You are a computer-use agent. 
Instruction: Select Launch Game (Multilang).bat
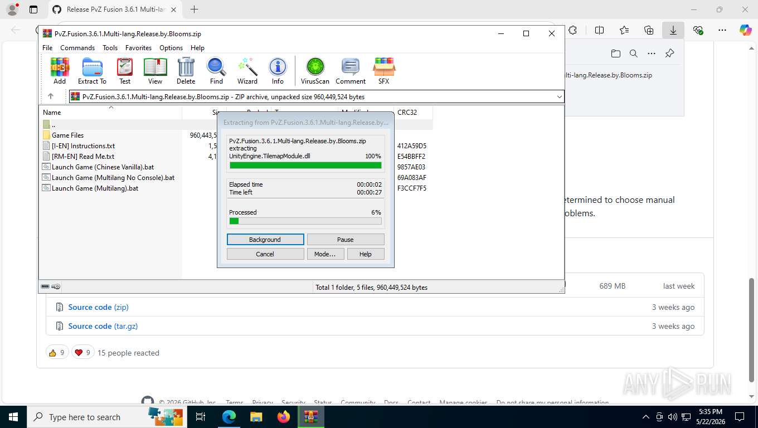[x=95, y=188]
